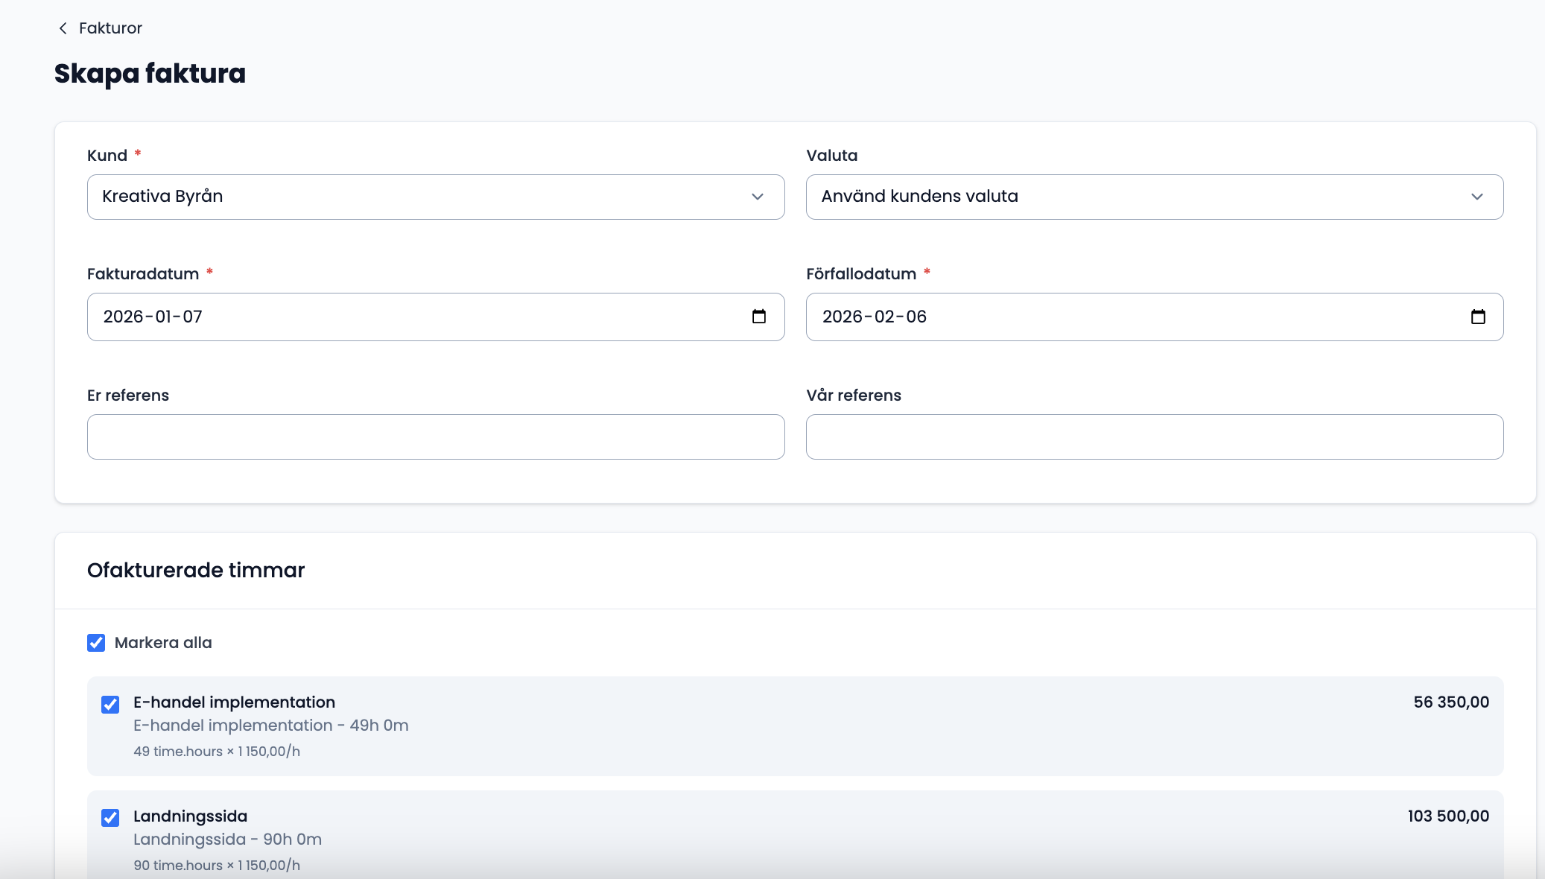Select the E-handel implementation row

coord(745,726)
